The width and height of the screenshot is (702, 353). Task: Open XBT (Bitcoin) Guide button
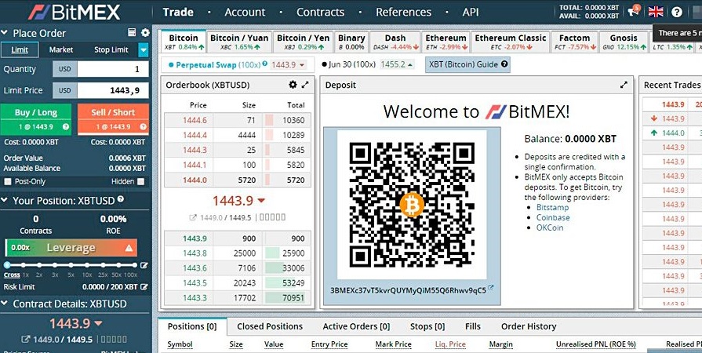click(467, 64)
